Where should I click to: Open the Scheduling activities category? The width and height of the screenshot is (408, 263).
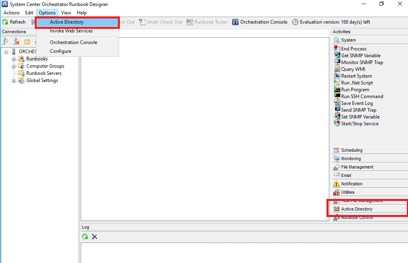[352, 150]
